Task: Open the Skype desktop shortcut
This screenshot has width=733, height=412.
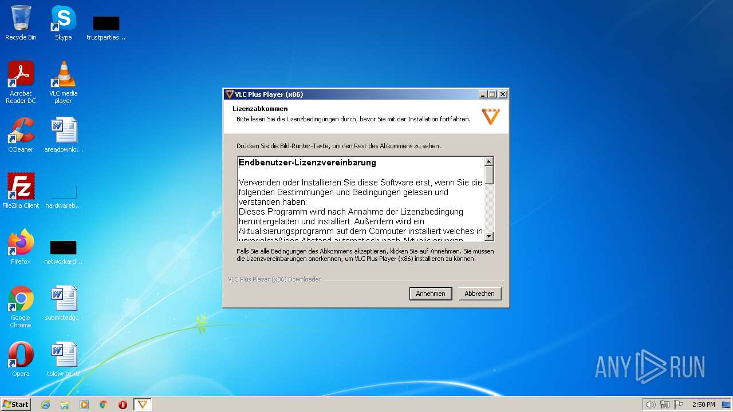Action: [x=63, y=23]
